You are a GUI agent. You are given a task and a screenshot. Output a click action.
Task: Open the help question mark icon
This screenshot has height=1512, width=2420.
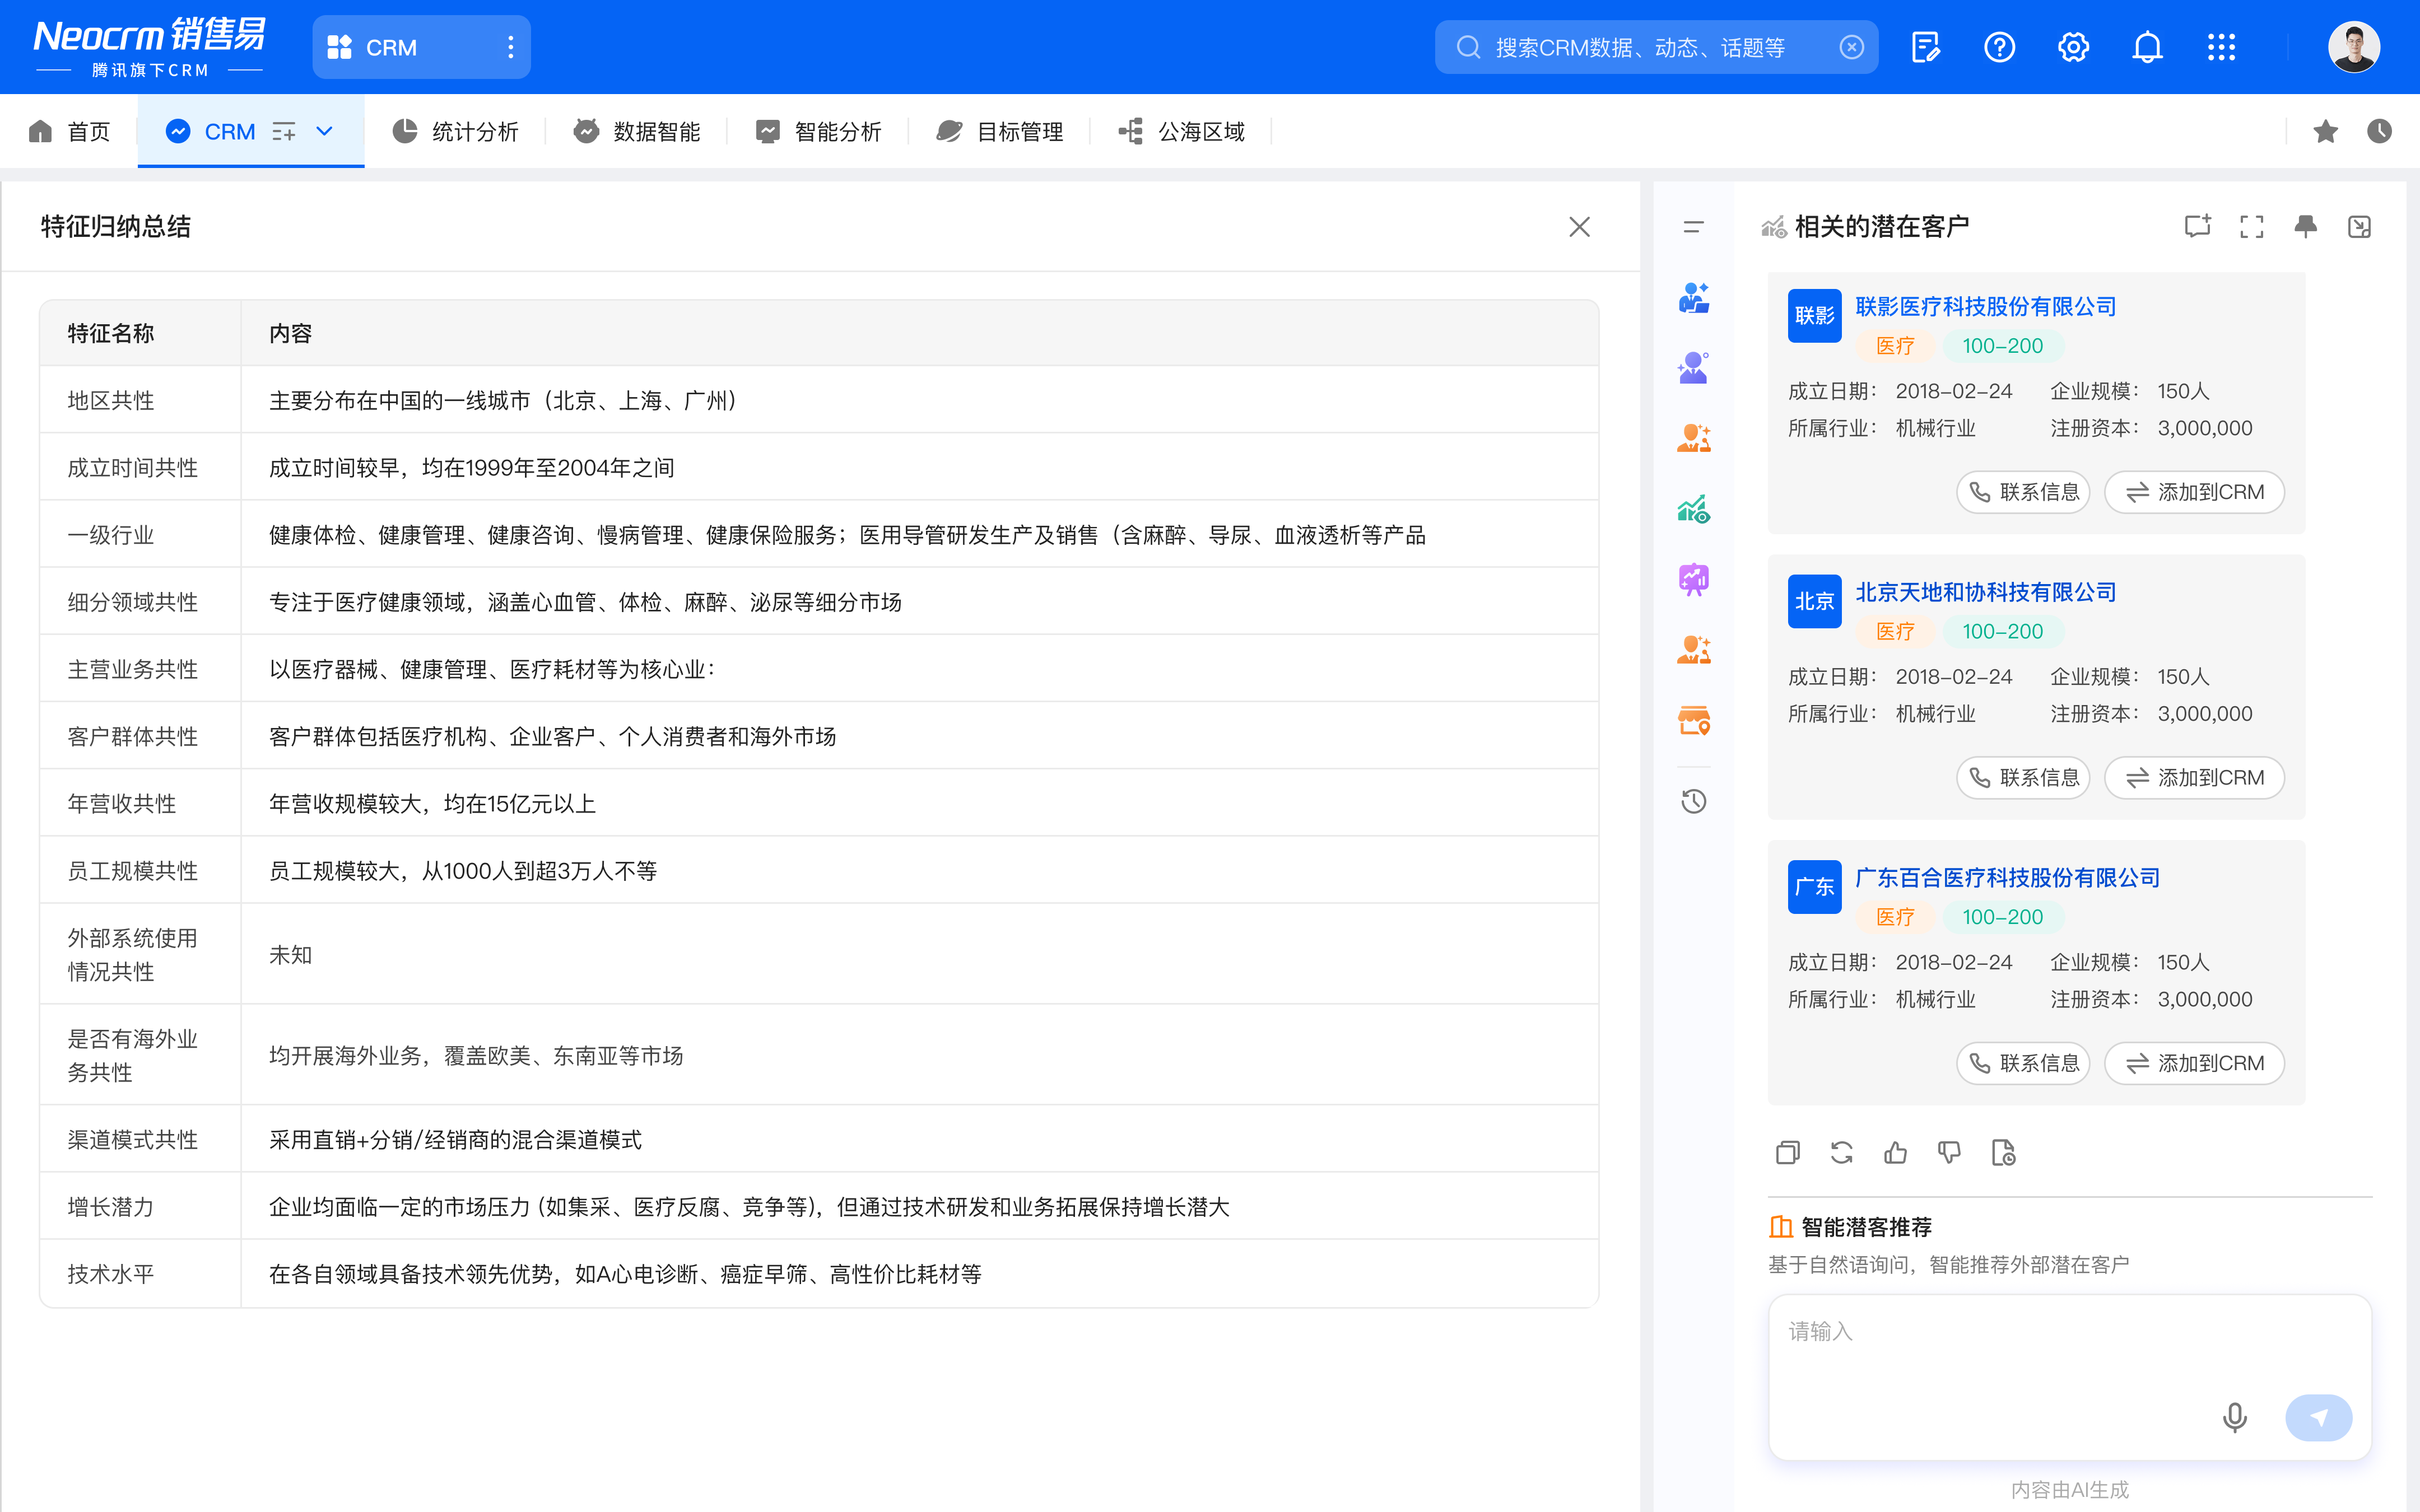click(x=1999, y=47)
